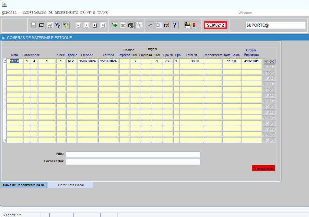Click the Delete record X icon
309x217 pixels.
[x=123, y=25]
